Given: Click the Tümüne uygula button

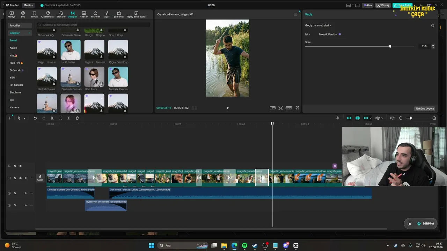Looking at the screenshot, I should (x=425, y=108).
